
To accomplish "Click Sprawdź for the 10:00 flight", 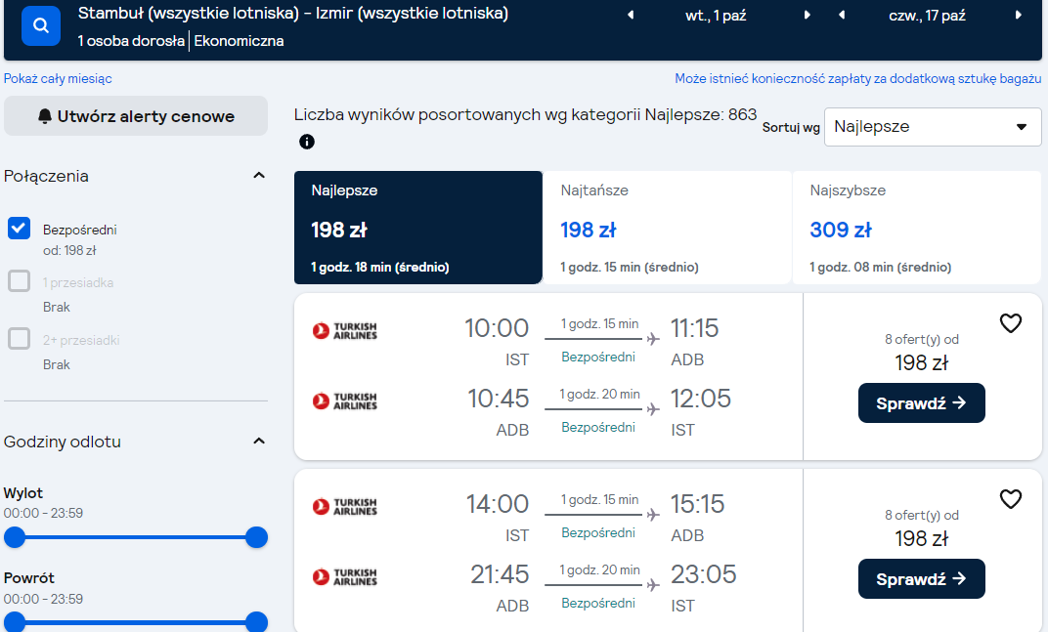I will click(x=921, y=402).
